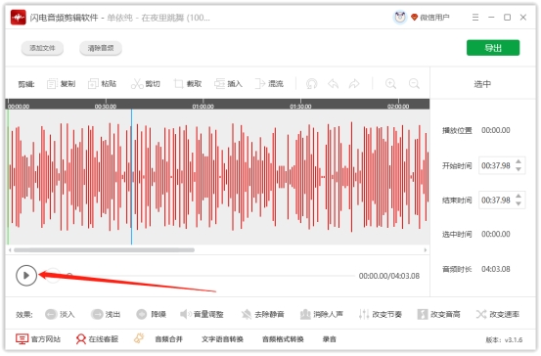Select the Crop/Trim tool
This screenshot has height=356, width=541.
pyautogui.click(x=188, y=84)
